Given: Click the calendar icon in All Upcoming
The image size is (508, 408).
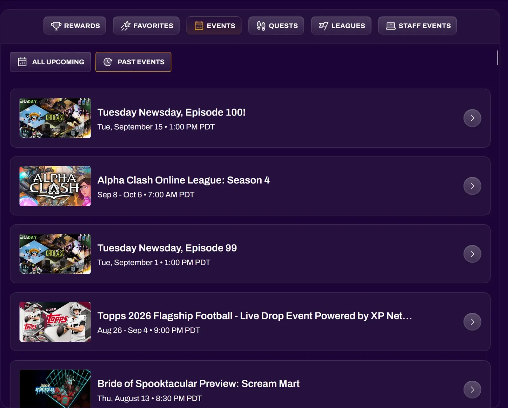Looking at the screenshot, I should [22, 62].
